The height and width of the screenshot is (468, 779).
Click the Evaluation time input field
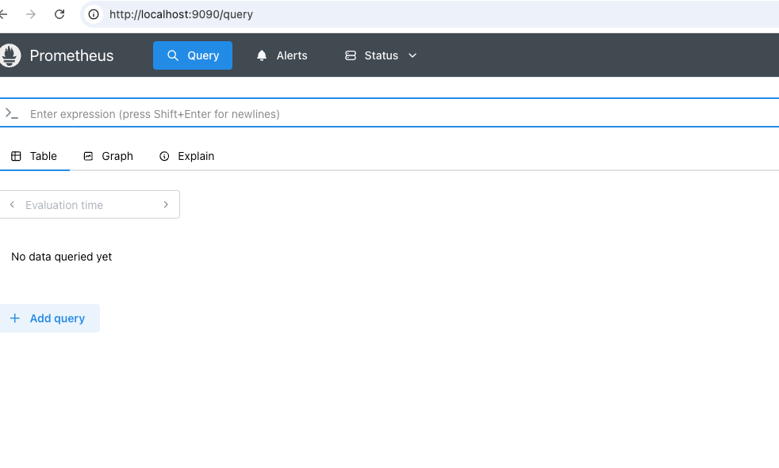tap(90, 205)
